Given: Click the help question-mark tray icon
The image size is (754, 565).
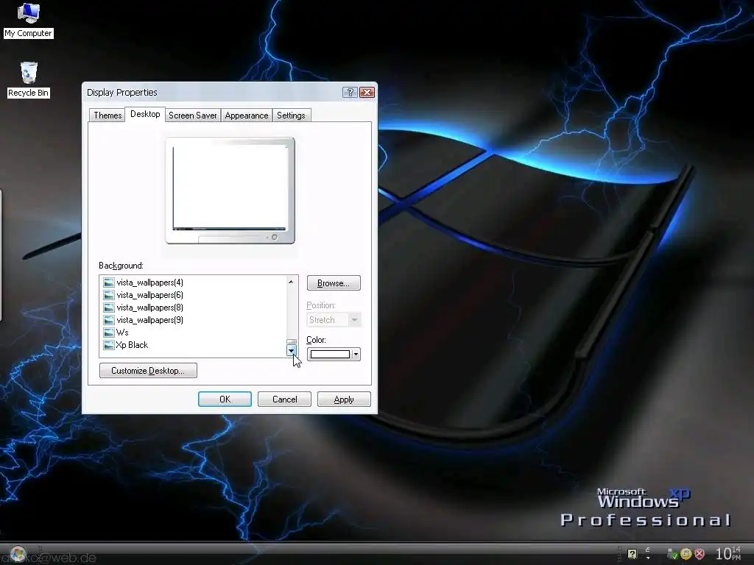Looking at the screenshot, I should [632, 554].
